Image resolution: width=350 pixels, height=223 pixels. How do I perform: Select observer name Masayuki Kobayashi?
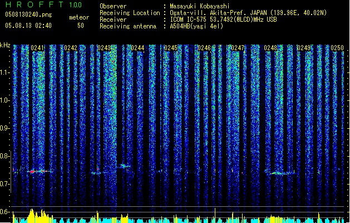tap(200, 6)
